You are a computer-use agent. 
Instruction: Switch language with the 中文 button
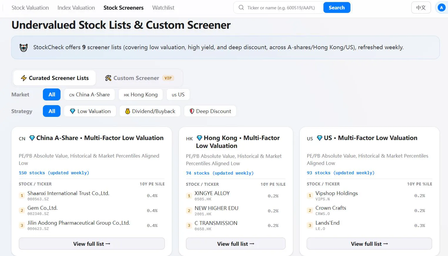(x=421, y=8)
